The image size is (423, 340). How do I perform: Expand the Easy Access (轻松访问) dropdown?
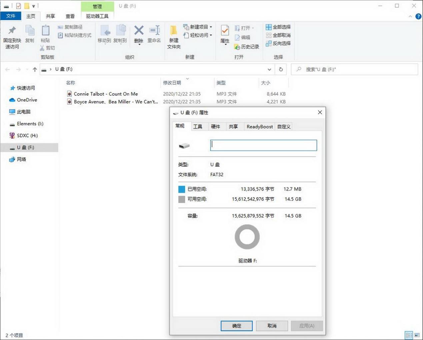click(211, 35)
